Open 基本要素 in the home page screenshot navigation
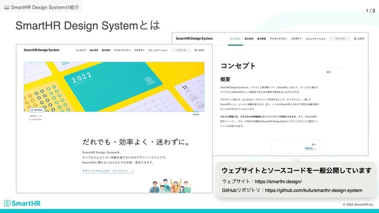379x213 pixels. (x=106, y=50)
